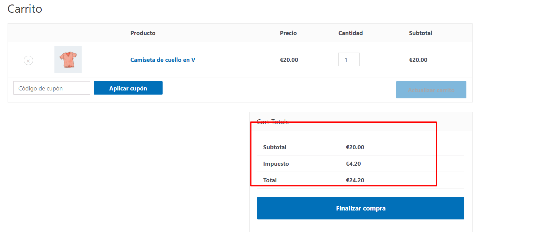Screen dimensions: 547x238
Task: Remove the Camiseta item with the x icon
Action: [x=28, y=61]
